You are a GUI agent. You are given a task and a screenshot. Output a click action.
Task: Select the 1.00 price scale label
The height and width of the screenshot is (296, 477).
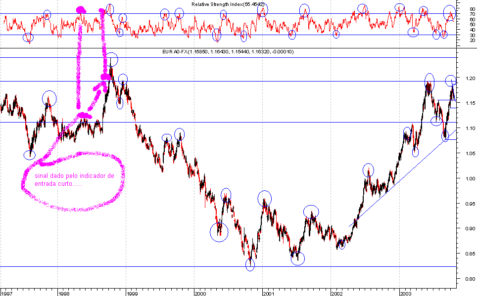470,178
